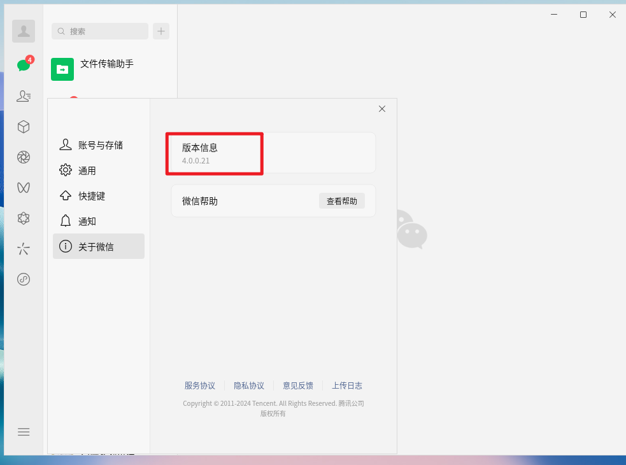626x465 pixels.
Task: Open the 文件传输助手 chat
Action: [x=110, y=69]
